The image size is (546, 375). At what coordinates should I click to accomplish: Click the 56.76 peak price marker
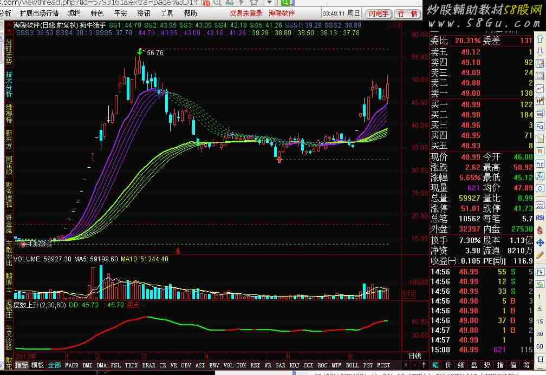[x=155, y=53]
